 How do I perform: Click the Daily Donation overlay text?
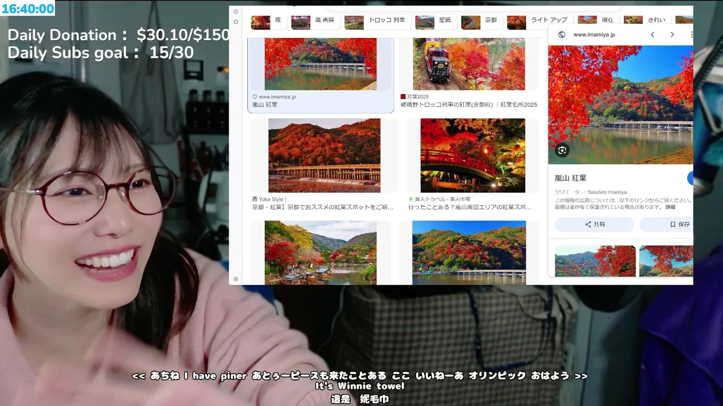point(119,35)
